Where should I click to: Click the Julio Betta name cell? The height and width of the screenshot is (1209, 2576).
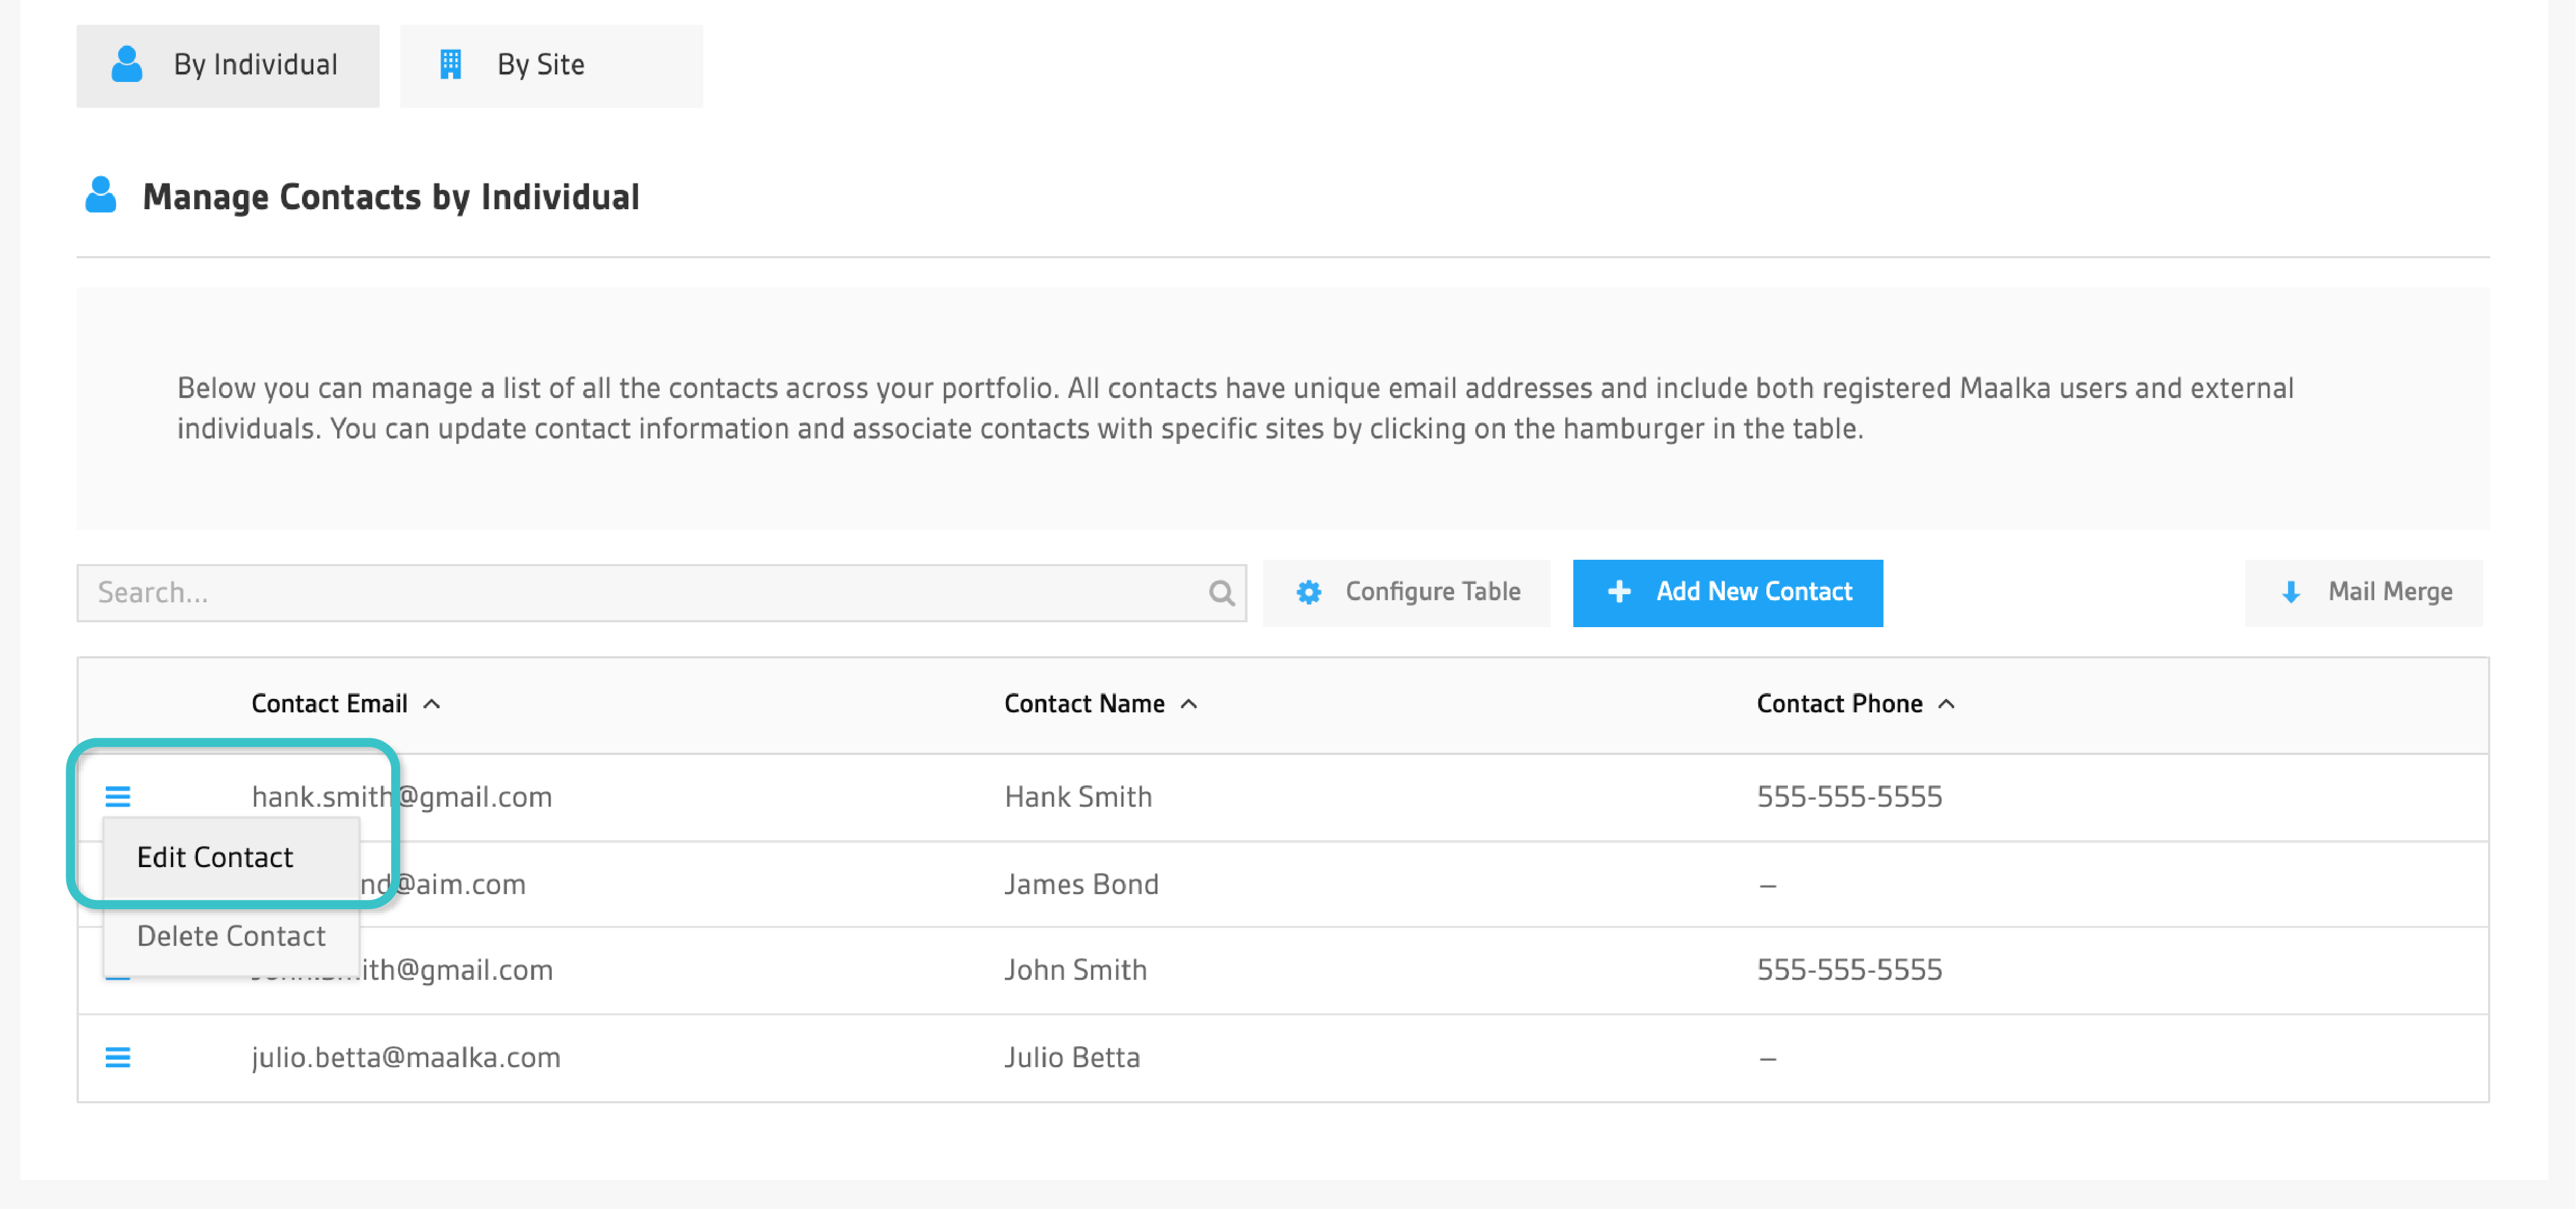(1072, 1057)
